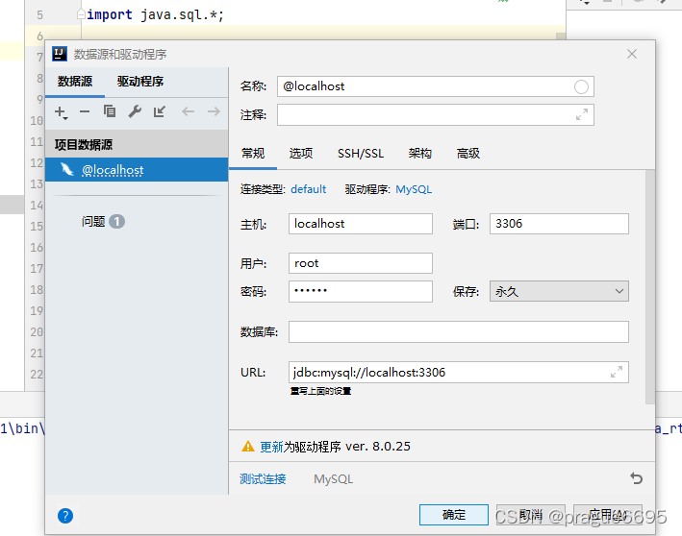Click the URL field with jdbc:mysql address

click(459, 373)
